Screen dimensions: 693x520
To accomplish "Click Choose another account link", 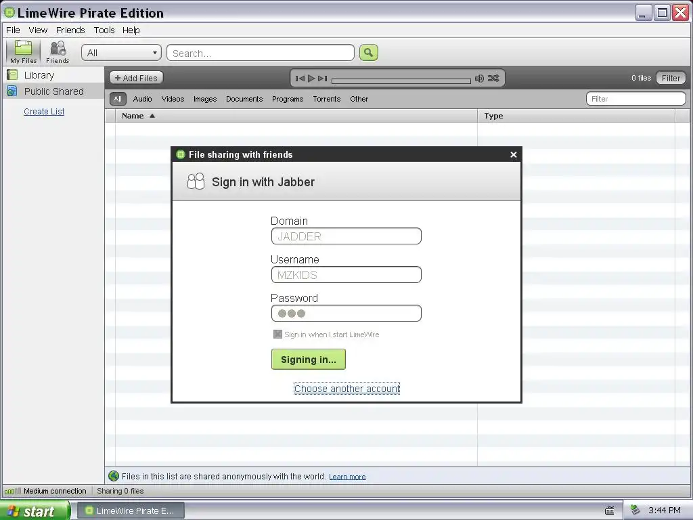I will coord(347,389).
